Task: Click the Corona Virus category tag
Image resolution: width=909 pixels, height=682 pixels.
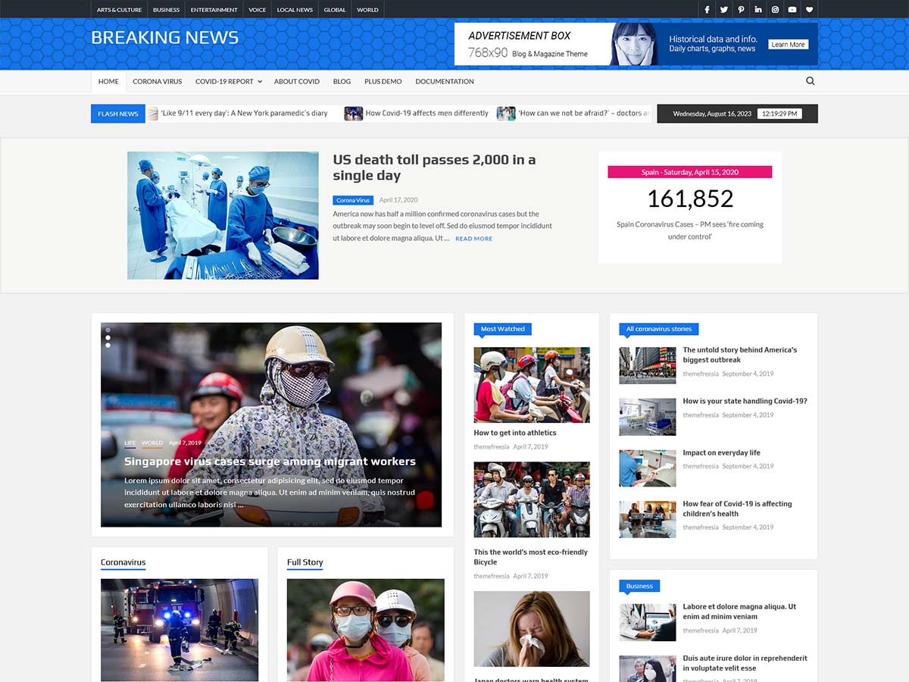Action: [x=352, y=200]
